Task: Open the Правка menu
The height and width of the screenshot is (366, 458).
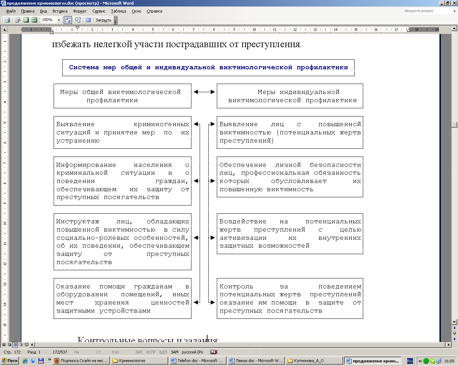Action: (x=28, y=11)
